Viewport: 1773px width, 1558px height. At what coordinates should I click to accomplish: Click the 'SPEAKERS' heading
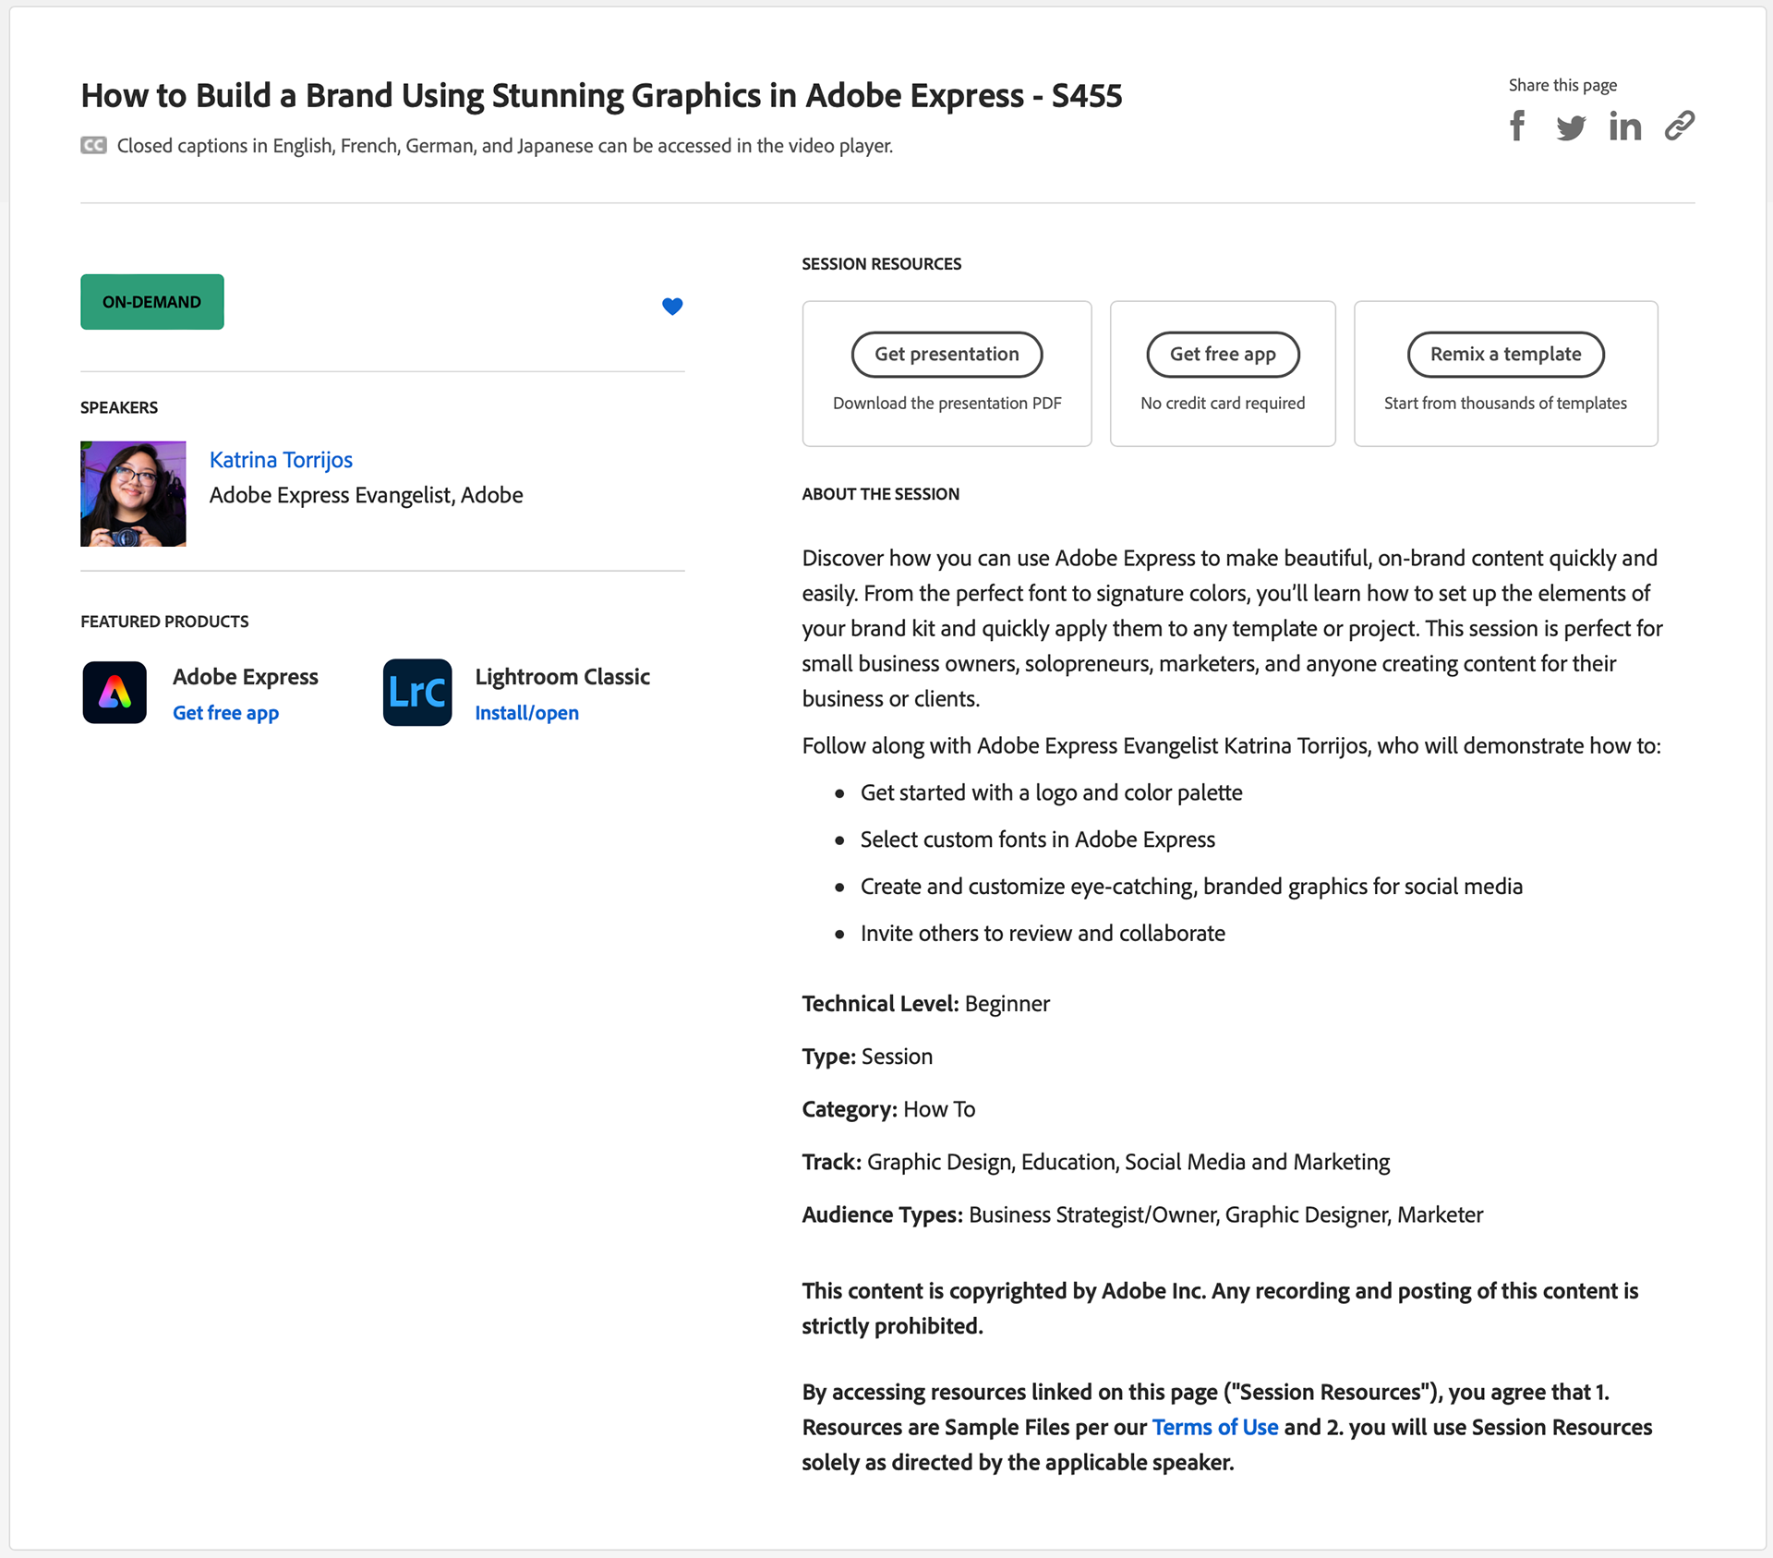[119, 407]
